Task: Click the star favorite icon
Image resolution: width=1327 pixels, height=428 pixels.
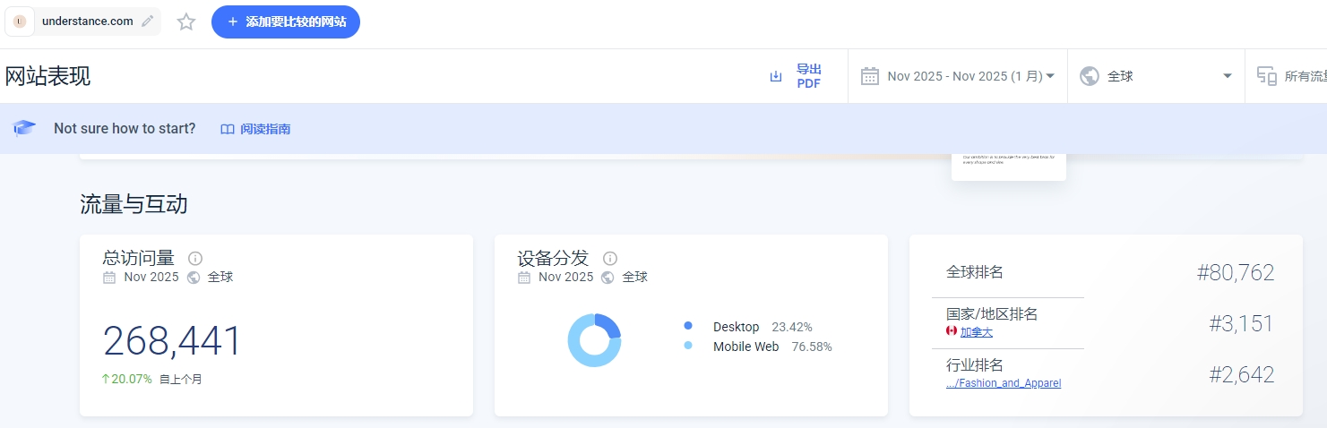Action: pos(186,21)
